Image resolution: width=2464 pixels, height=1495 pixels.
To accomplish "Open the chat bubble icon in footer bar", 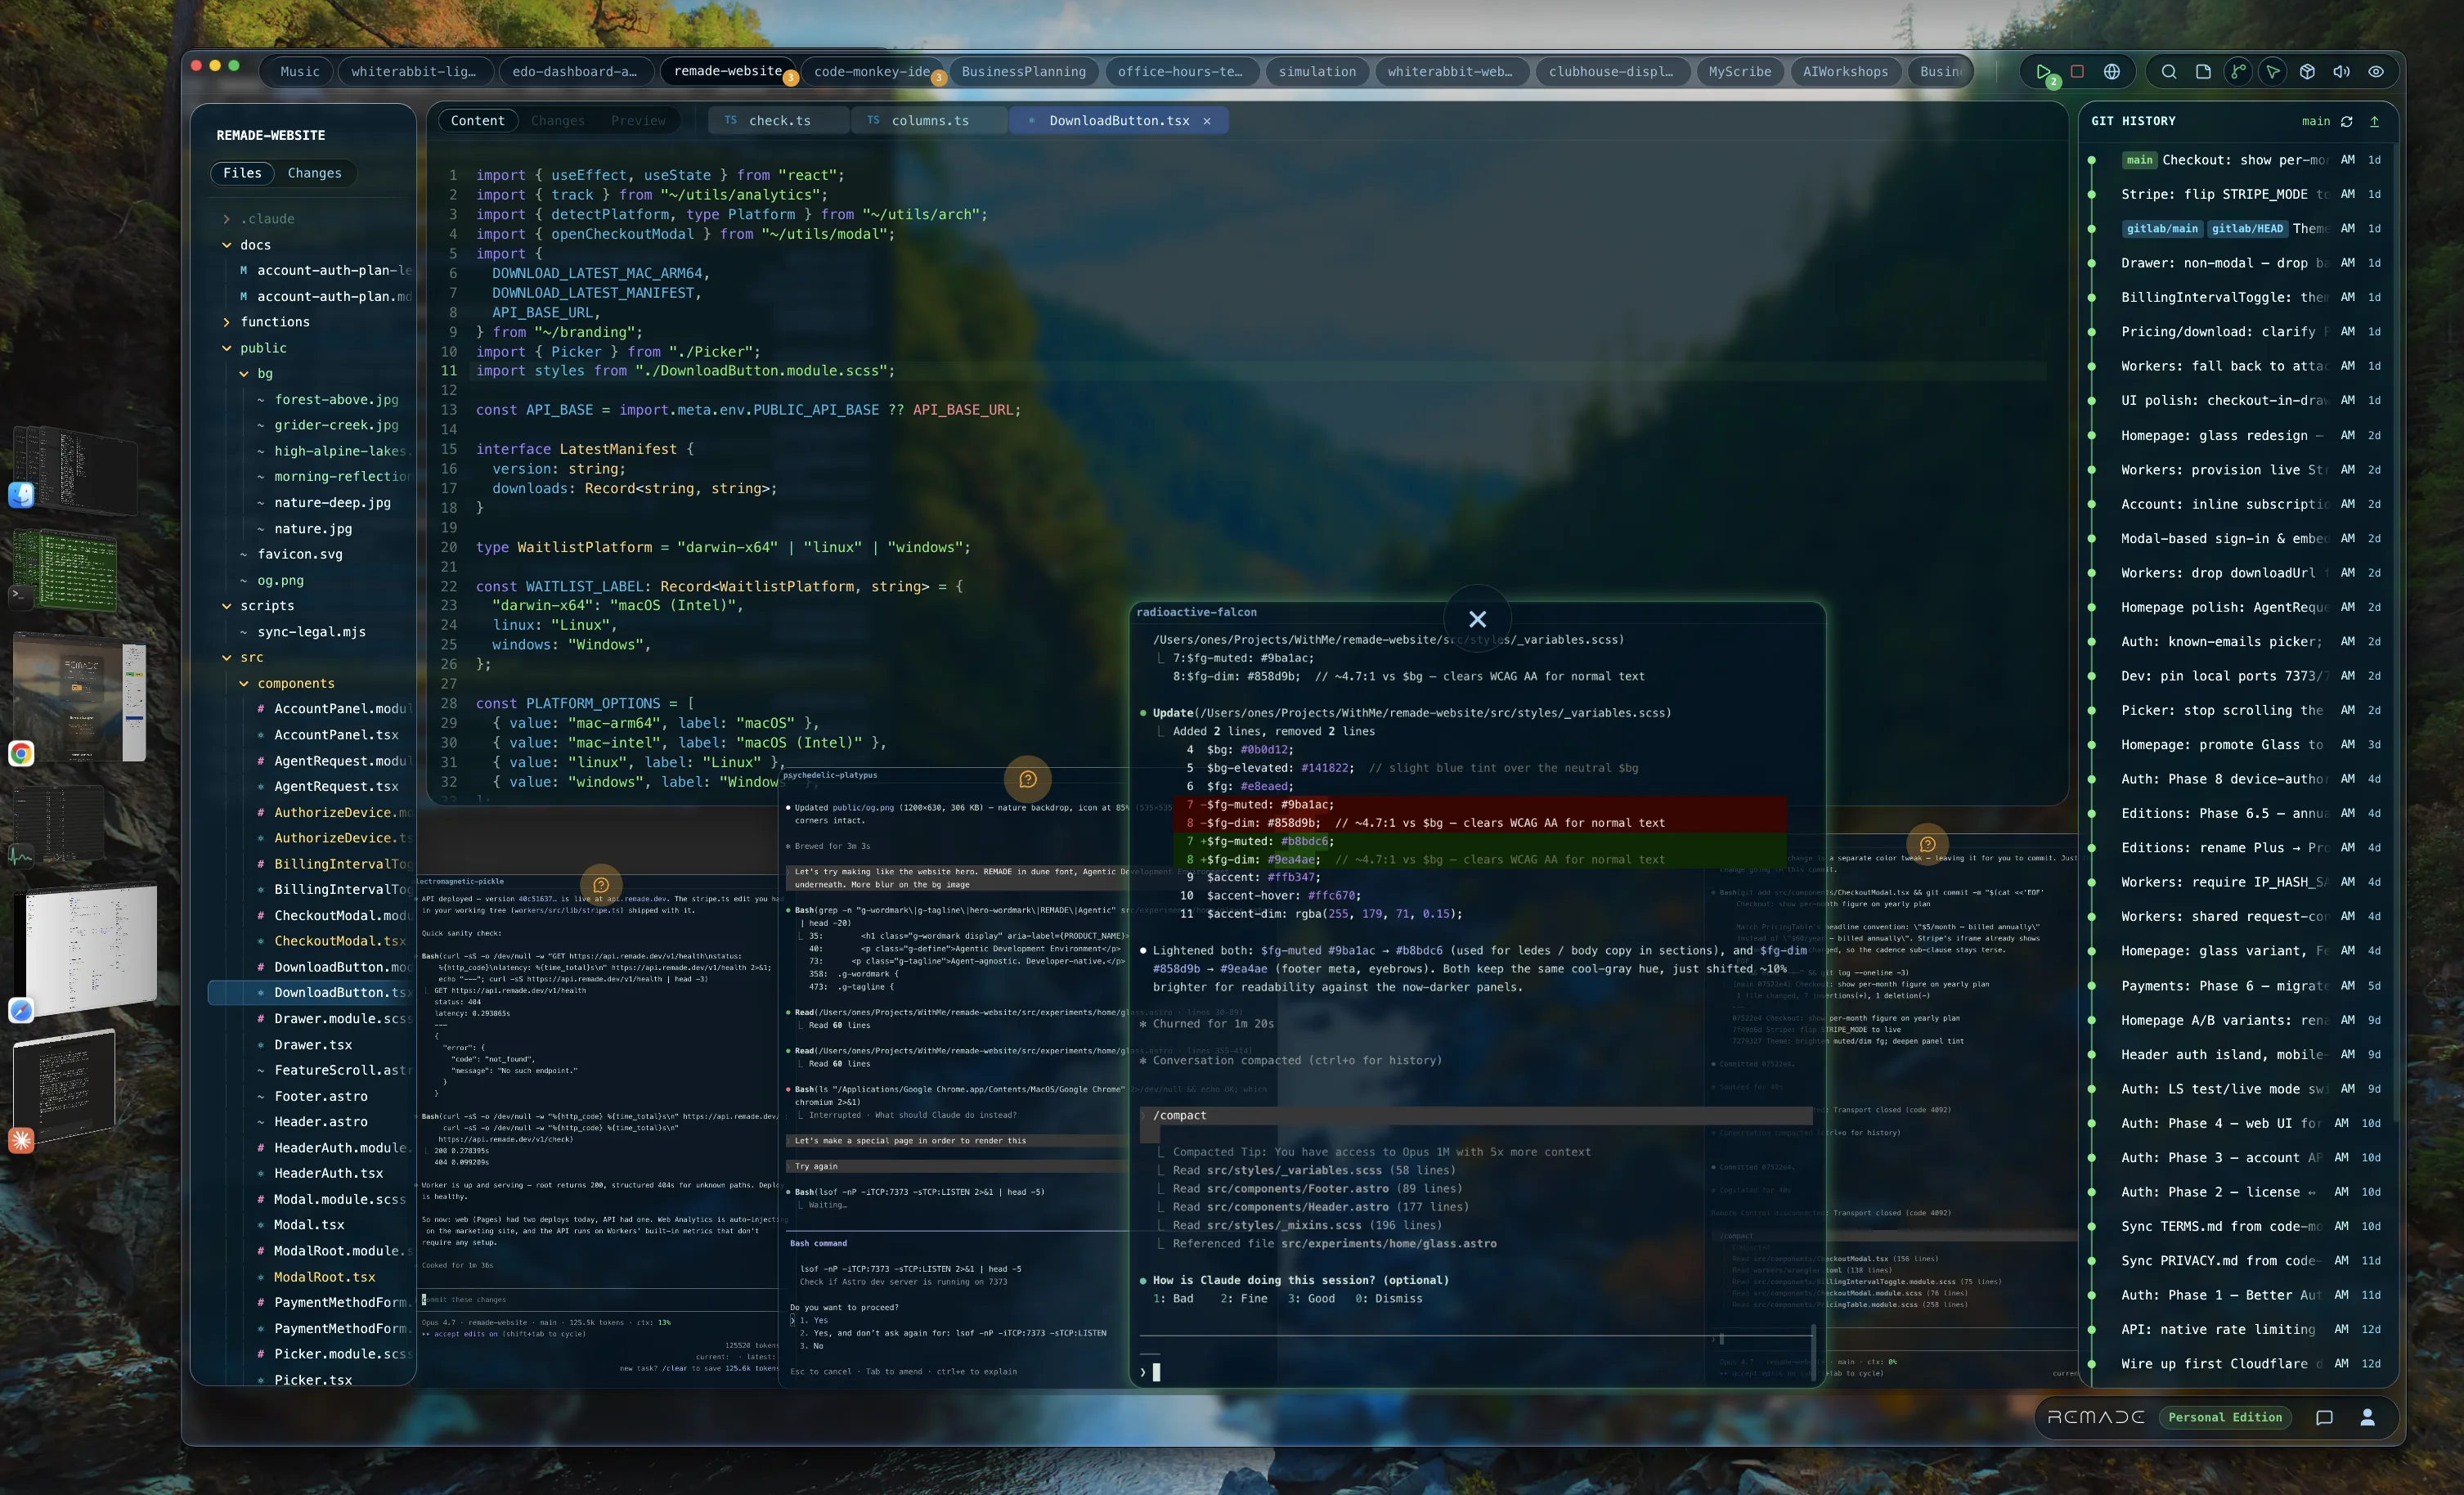I will coord(2324,1417).
